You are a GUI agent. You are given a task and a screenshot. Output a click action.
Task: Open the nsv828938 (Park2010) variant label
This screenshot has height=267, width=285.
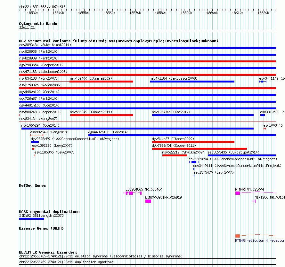click(38, 51)
